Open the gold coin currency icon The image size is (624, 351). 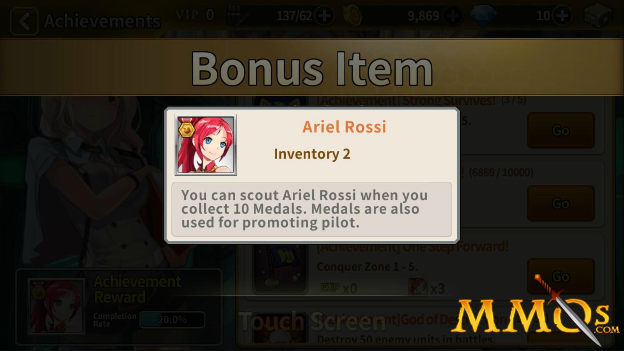point(352,16)
